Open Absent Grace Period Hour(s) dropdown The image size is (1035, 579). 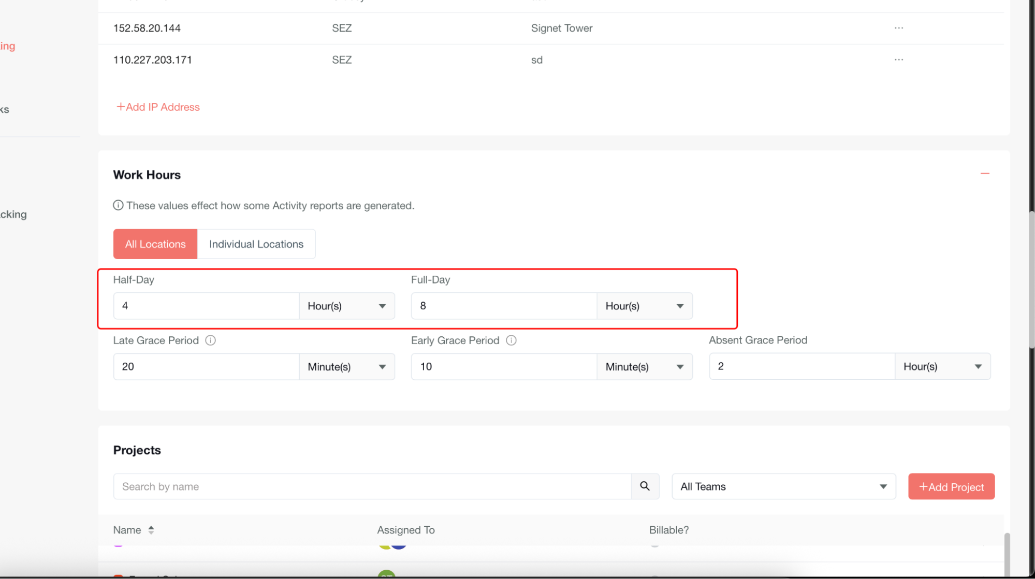point(942,366)
